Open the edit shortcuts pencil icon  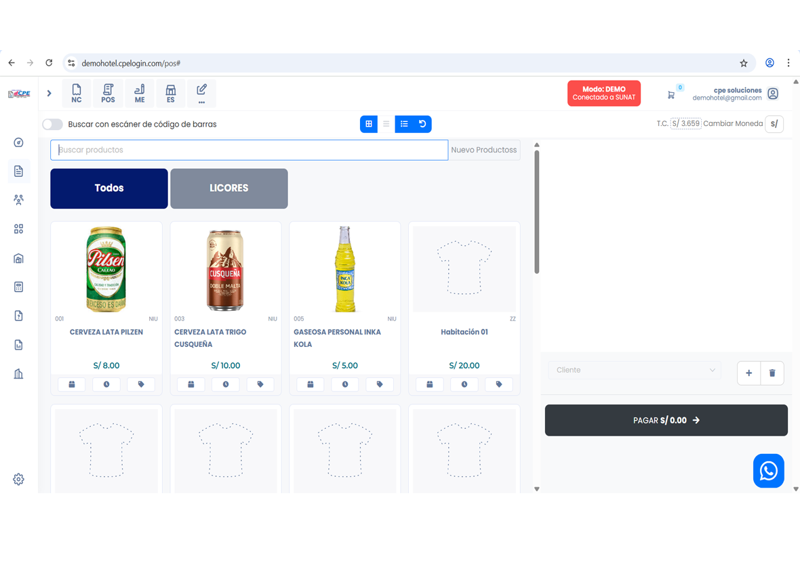(201, 93)
